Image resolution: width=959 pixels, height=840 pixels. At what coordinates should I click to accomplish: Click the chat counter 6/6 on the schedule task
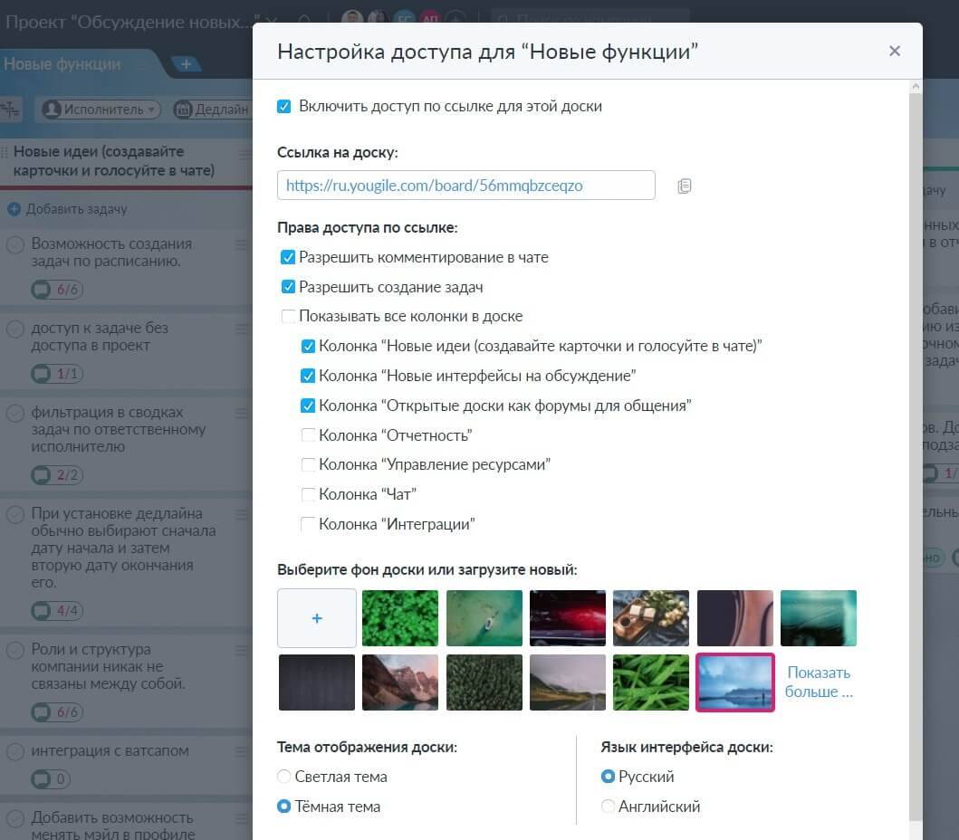click(57, 290)
